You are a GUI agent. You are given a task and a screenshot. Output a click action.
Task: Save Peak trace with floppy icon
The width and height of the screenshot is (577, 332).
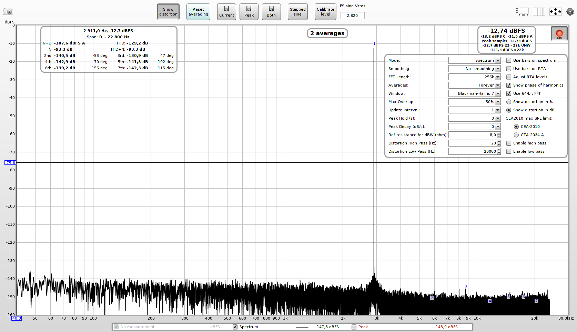coord(249,12)
